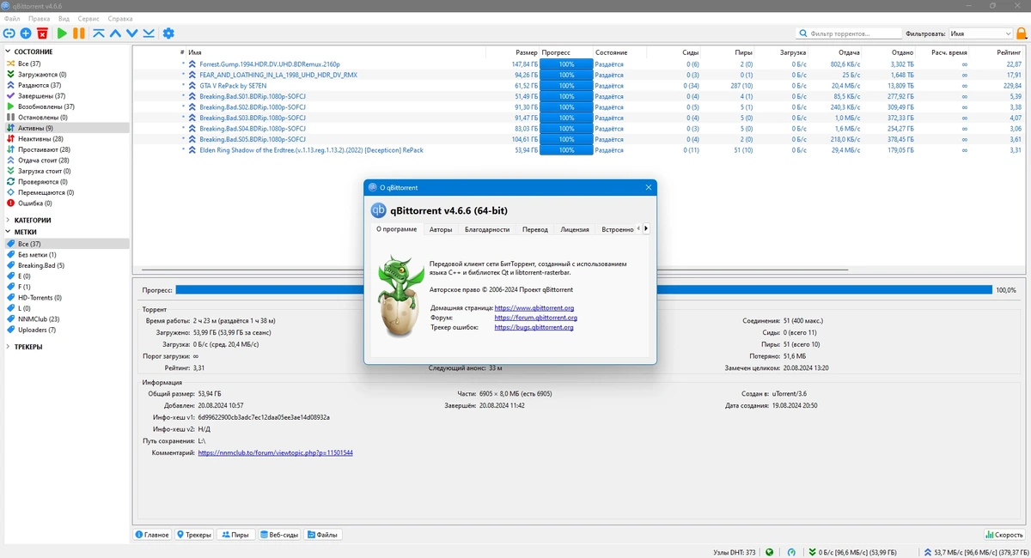
Task: Pause torrents with orange pause icon
Action: (78, 33)
